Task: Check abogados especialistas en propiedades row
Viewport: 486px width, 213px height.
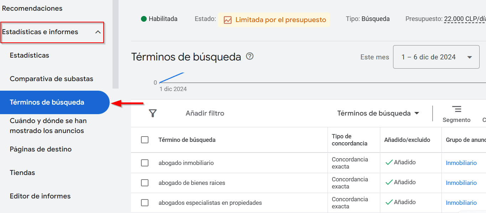Action: click(x=145, y=203)
